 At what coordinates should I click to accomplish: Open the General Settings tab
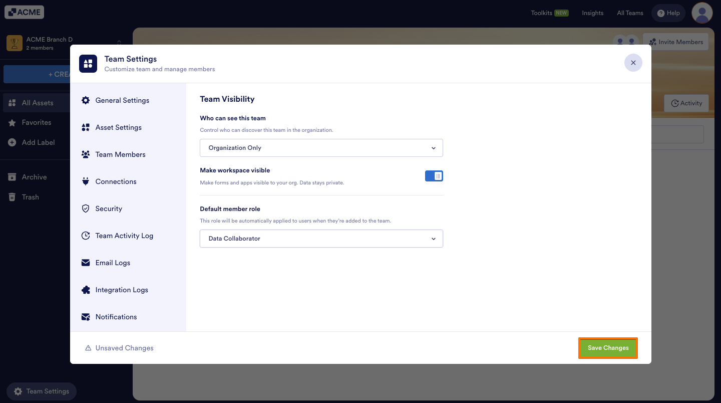128,100
